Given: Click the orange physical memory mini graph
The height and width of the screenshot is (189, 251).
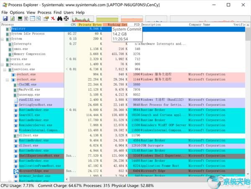Looking at the screenshot, I should pos(132,19).
